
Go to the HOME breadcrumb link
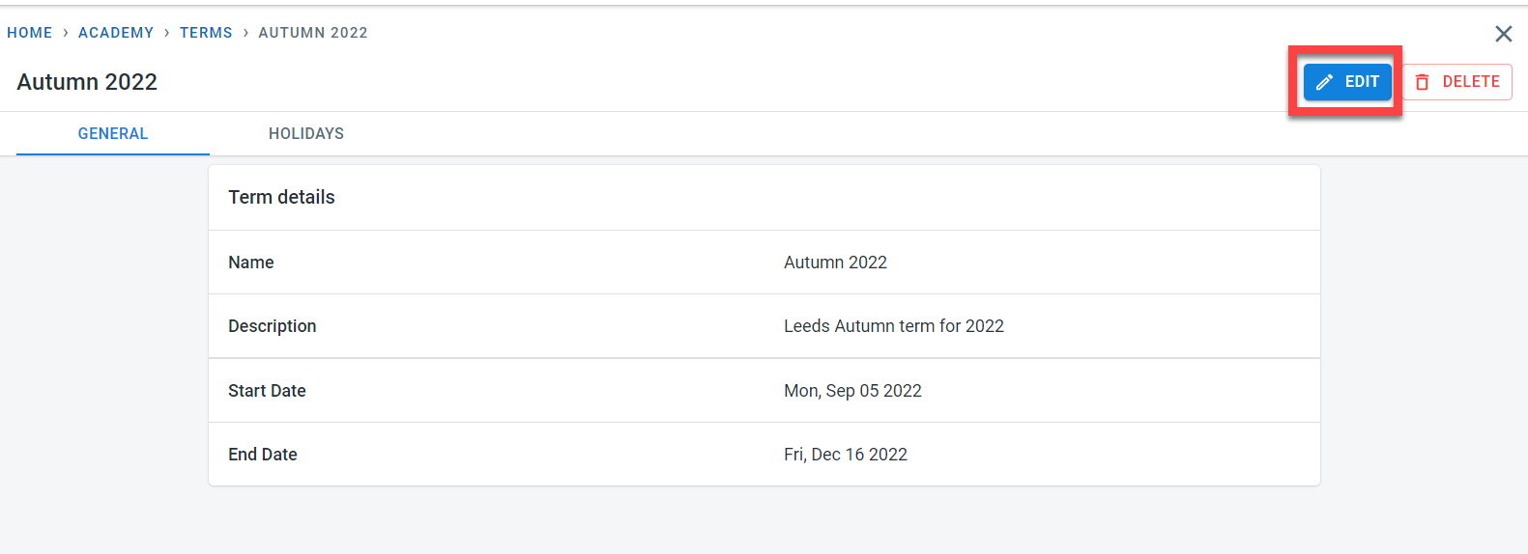[x=30, y=33]
